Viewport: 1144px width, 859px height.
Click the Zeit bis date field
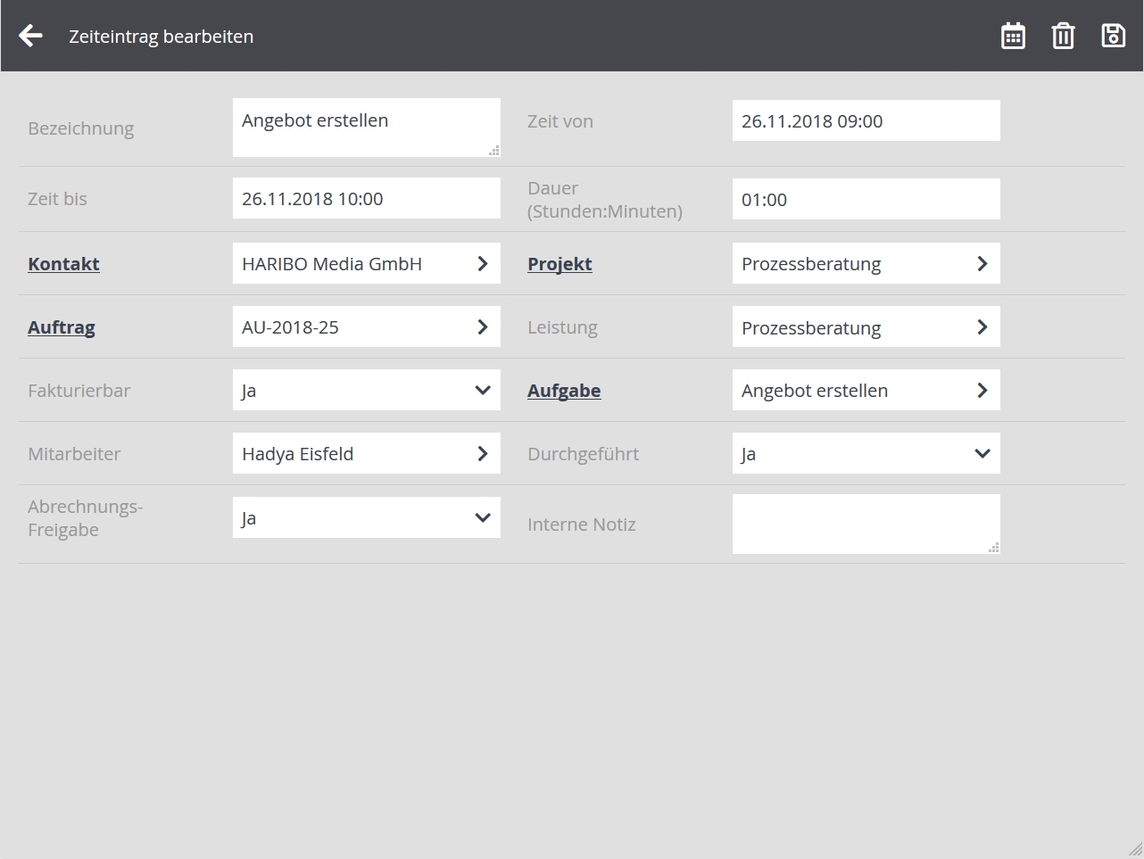[x=367, y=198]
